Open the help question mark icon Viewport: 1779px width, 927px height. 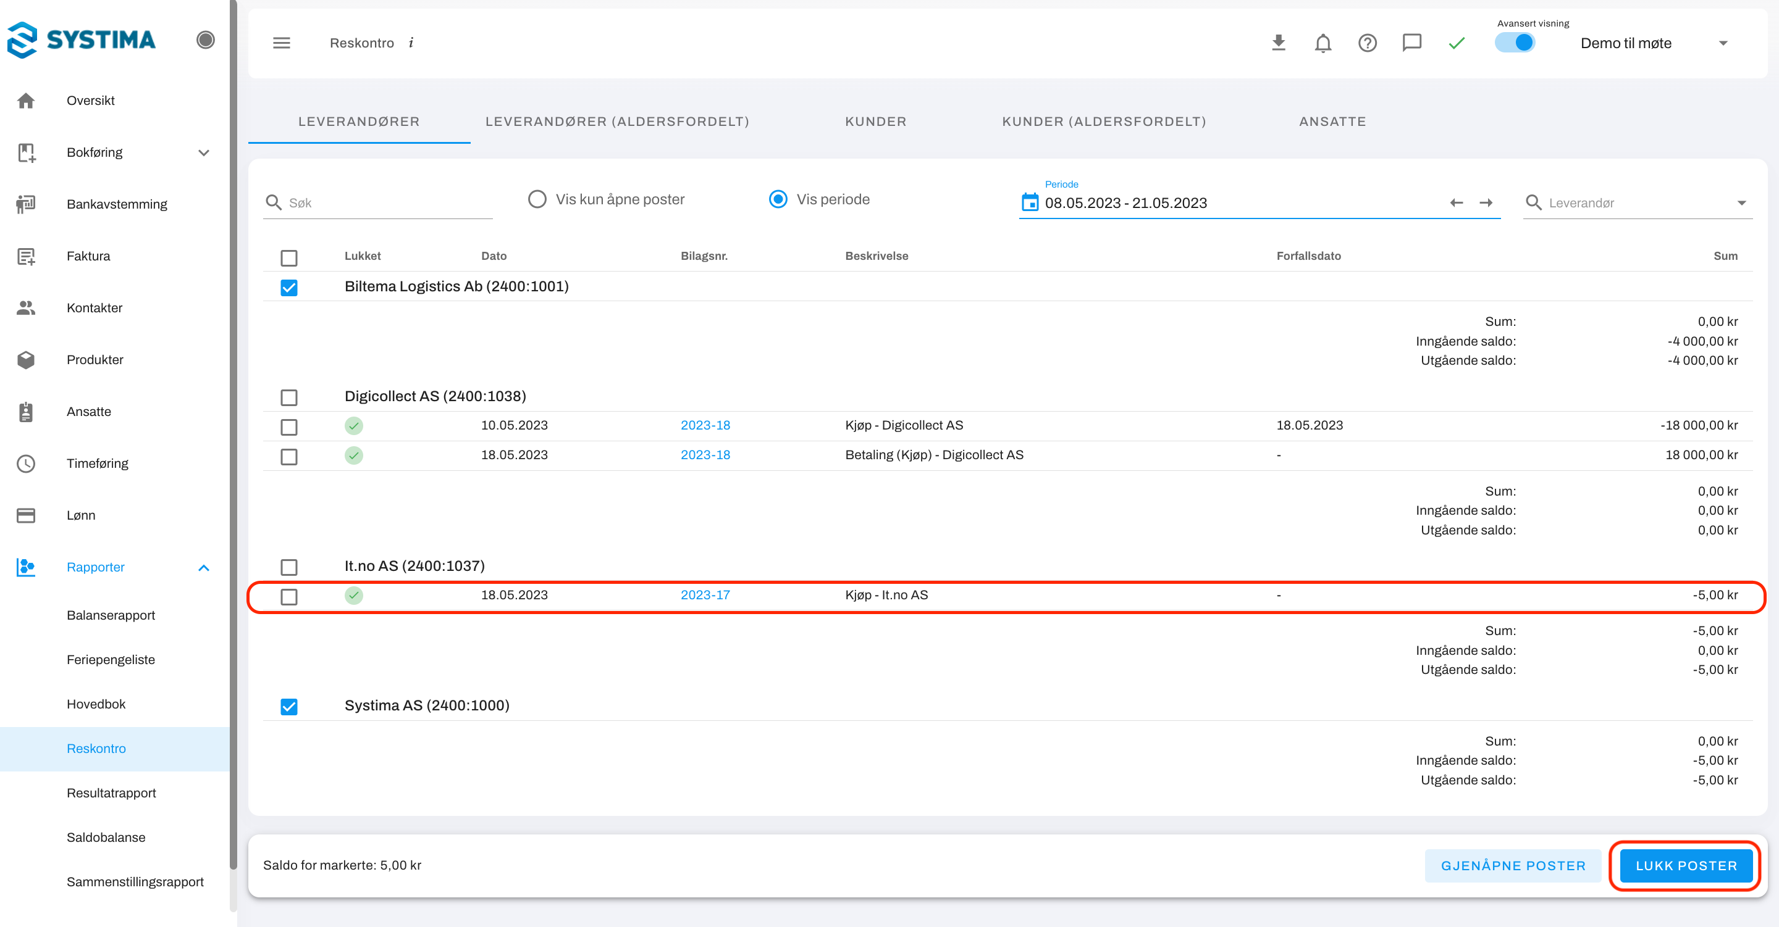tap(1368, 43)
